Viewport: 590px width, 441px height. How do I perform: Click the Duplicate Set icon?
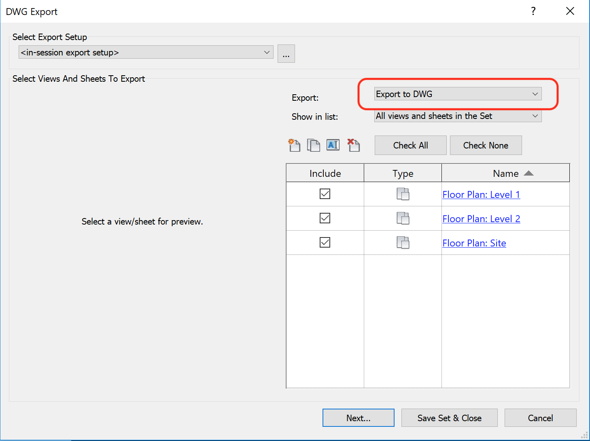[x=313, y=145]
